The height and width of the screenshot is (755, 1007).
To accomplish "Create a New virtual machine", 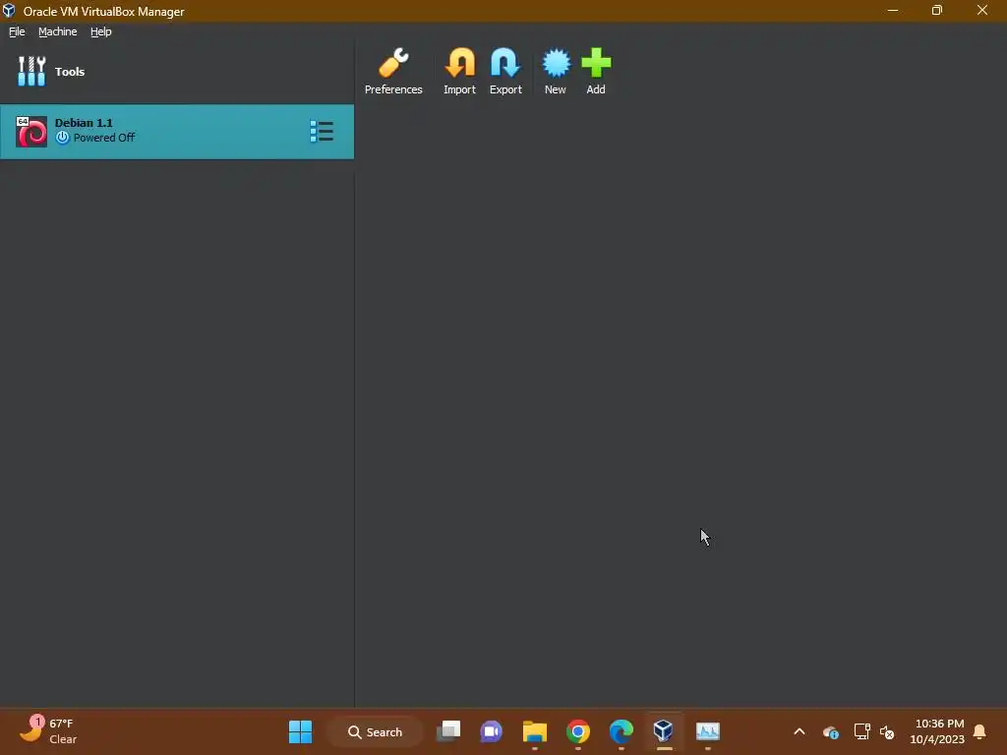I will pyautogui.click(x=556, y=71).
